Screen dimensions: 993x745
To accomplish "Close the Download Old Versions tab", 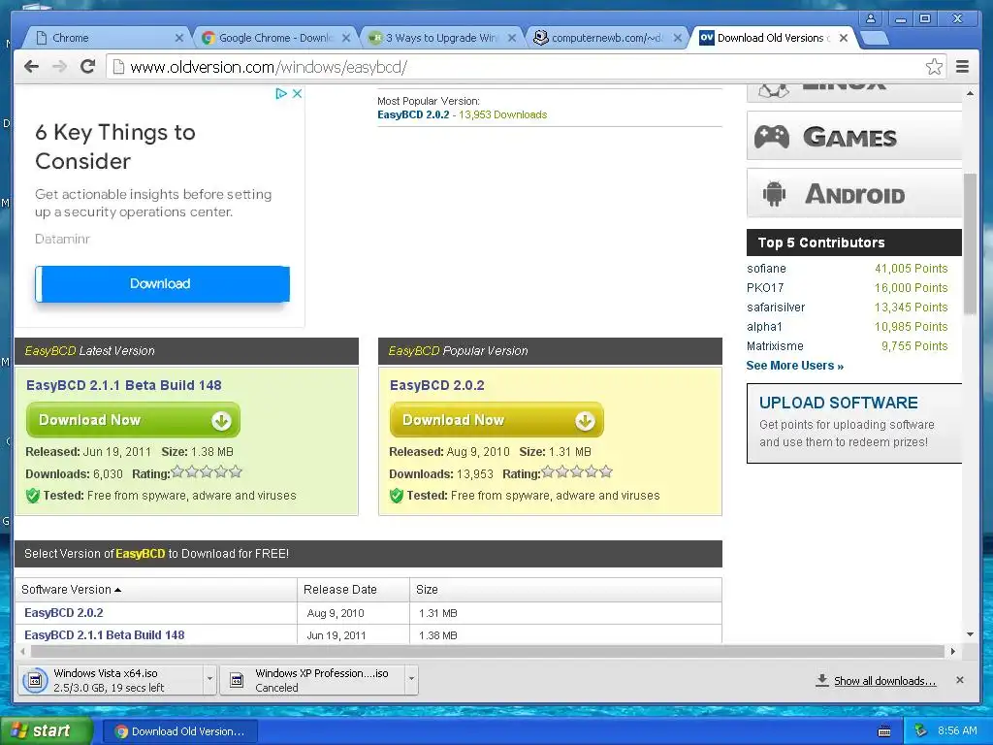I will click(x=844, y=38).
